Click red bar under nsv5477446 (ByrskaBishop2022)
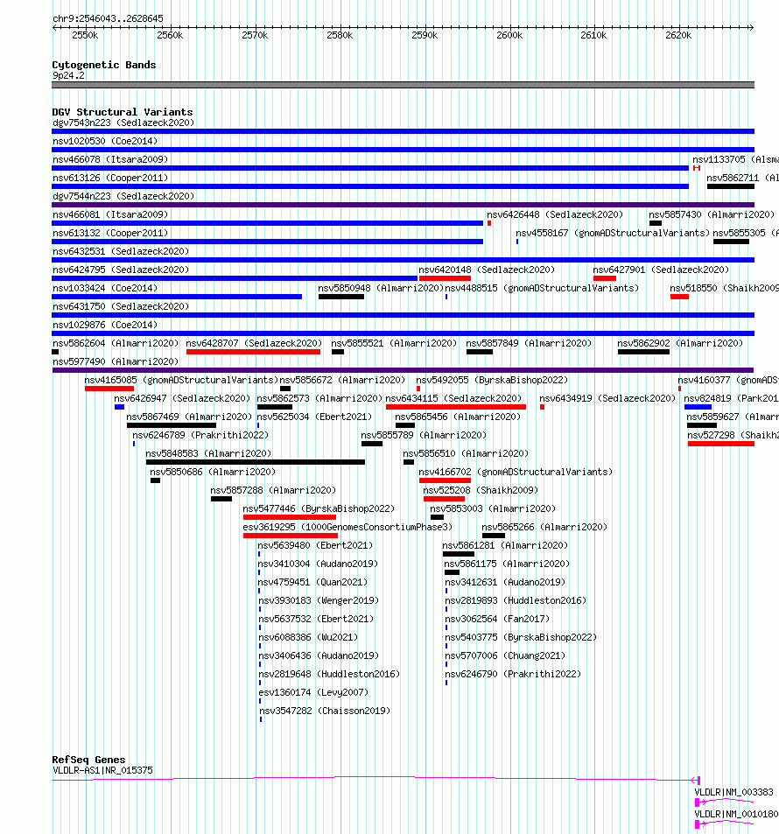Screen dimensions: 779x834 pos(290,517)
